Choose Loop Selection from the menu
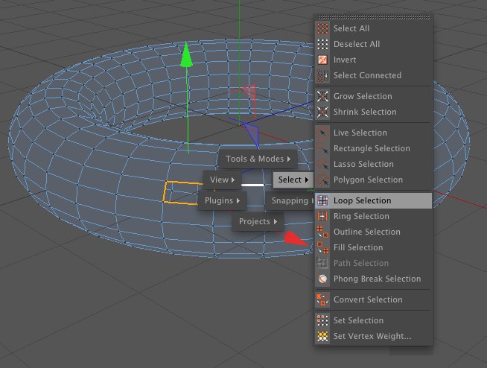Screen dimensions: 487x368 point(362,200)
